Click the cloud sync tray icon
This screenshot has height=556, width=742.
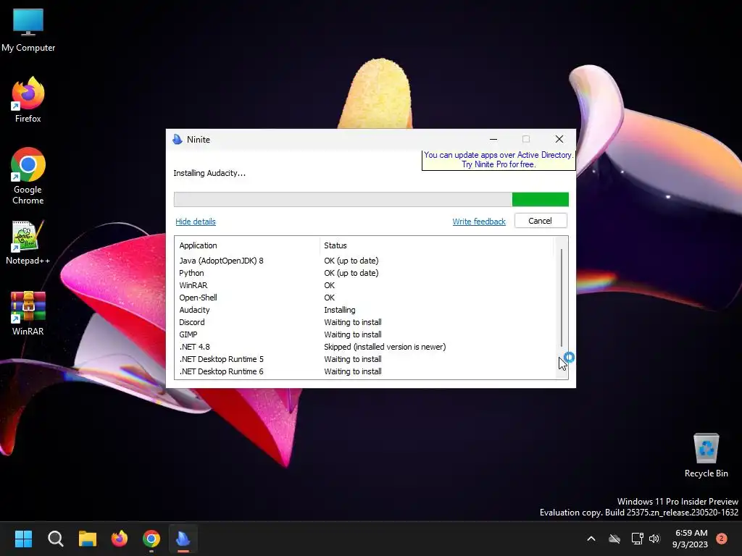pyautogui.click(x=614, y=539)
